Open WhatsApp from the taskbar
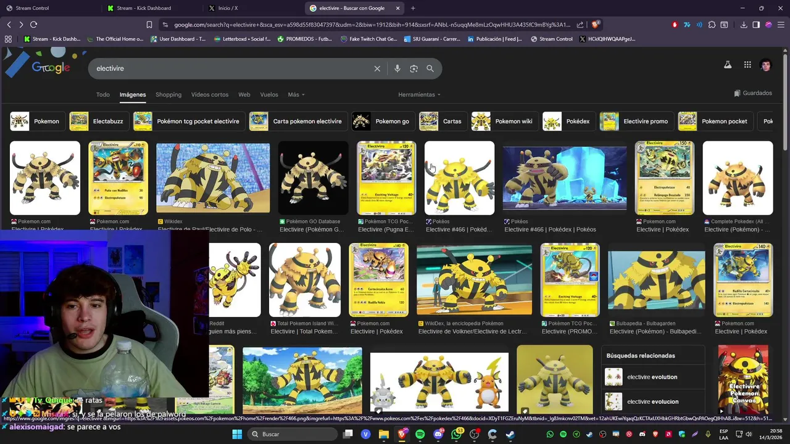 coord(457,434)
